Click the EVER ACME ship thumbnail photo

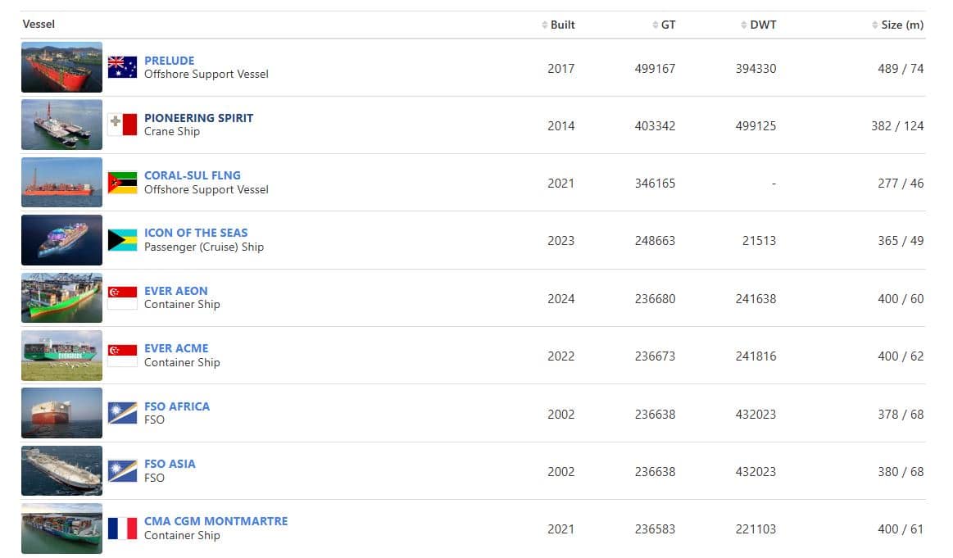61,356
